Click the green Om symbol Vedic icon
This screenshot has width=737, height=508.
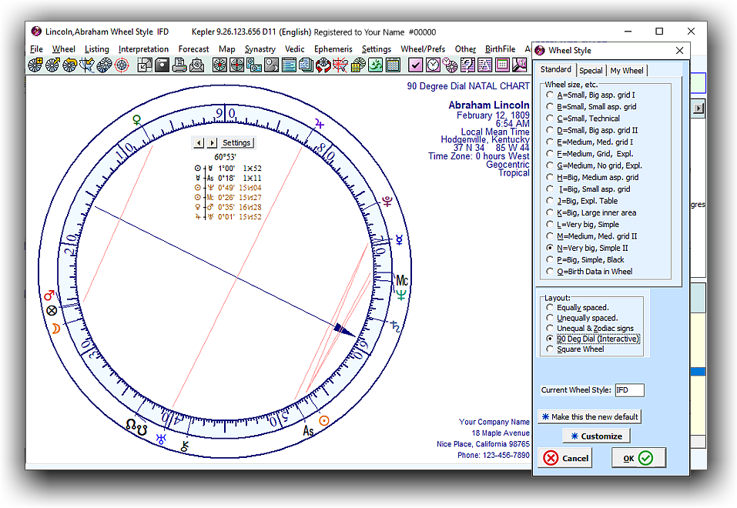pos(374,65)
